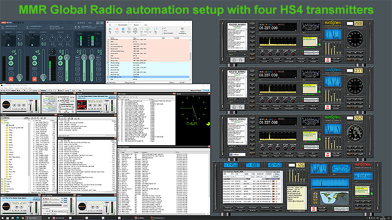Screen dimensions: 392x220
Task: Toggle bus A routing on first input strip
Action: click(11, 58)
